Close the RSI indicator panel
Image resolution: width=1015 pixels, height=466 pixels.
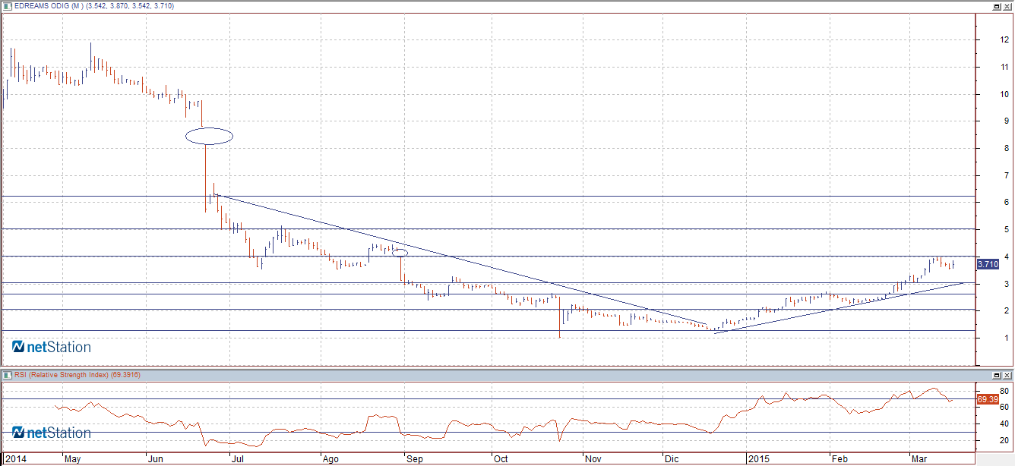click(x=1007, y=375)
